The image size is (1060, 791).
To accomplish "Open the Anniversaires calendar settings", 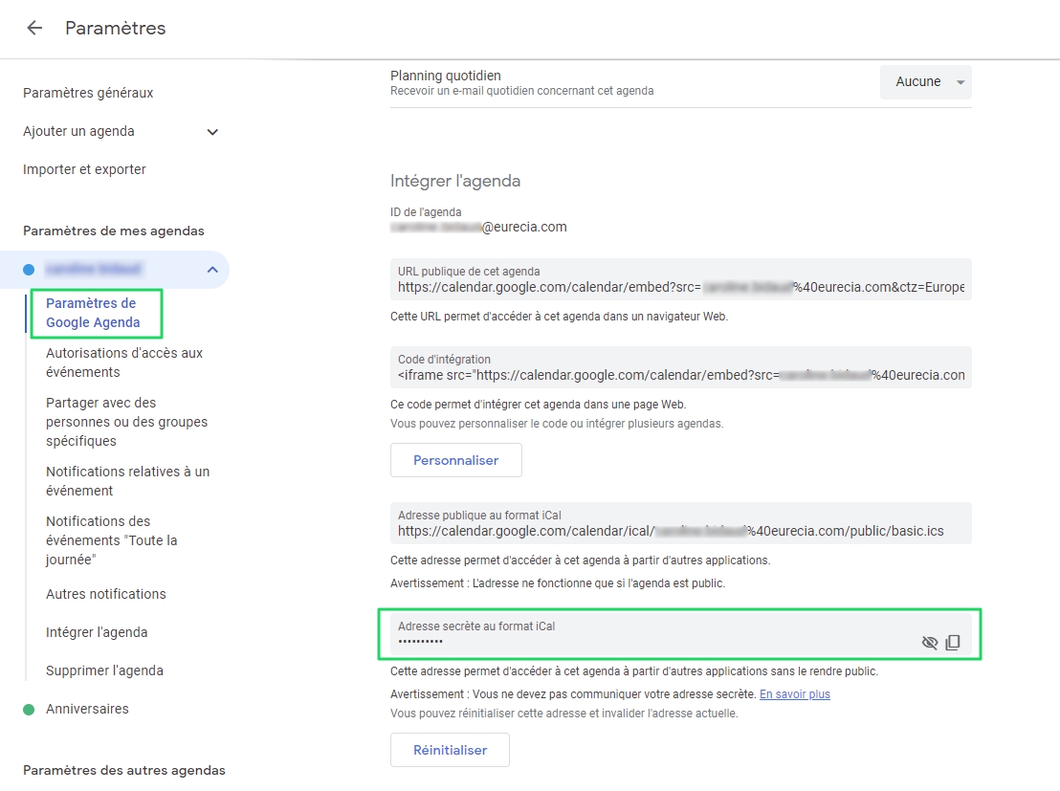I will [x=87, y=709].
